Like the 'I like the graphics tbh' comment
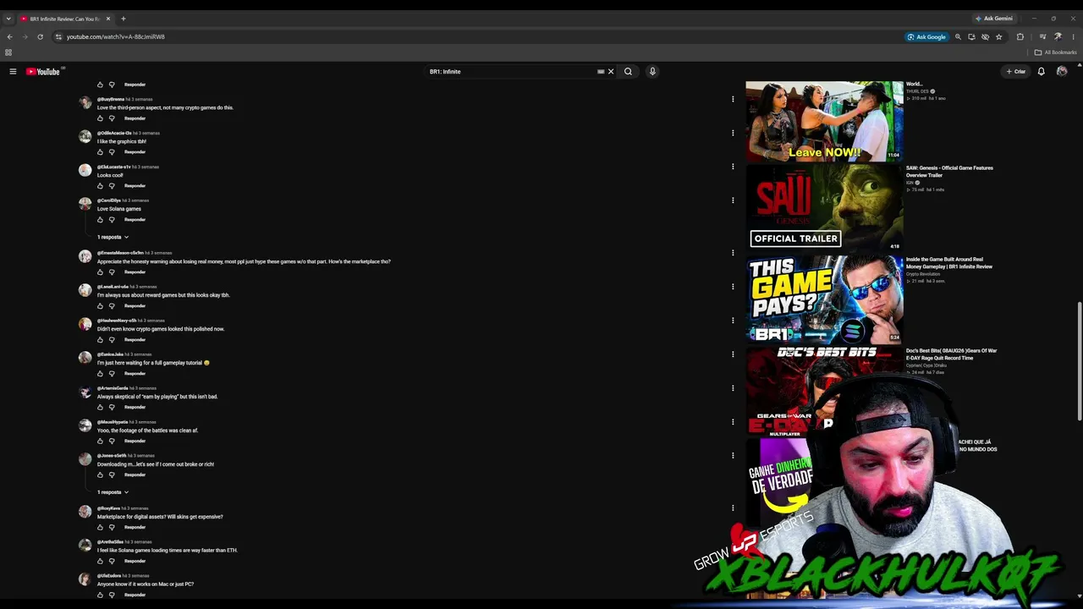The height and width of the screenshot is (609, 1083). coord(100,152)
